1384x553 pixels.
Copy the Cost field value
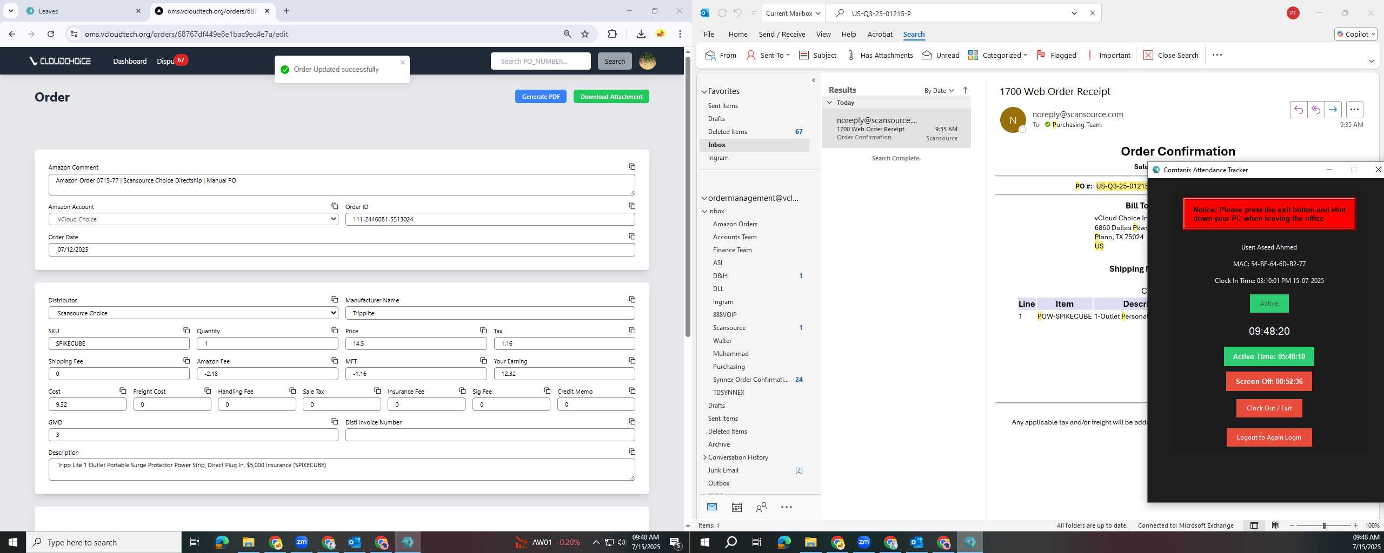(x=123, y=391)
